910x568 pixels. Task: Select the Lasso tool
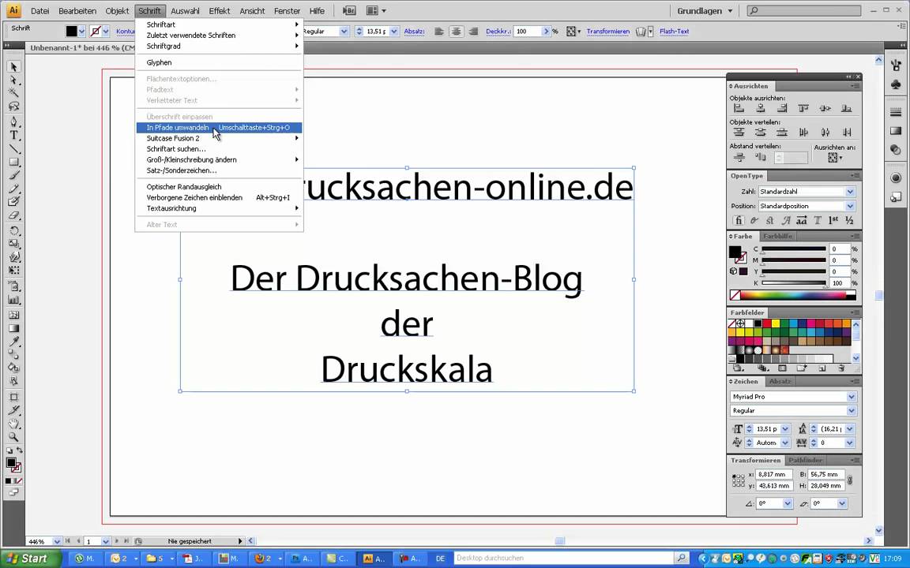(14, 106)
